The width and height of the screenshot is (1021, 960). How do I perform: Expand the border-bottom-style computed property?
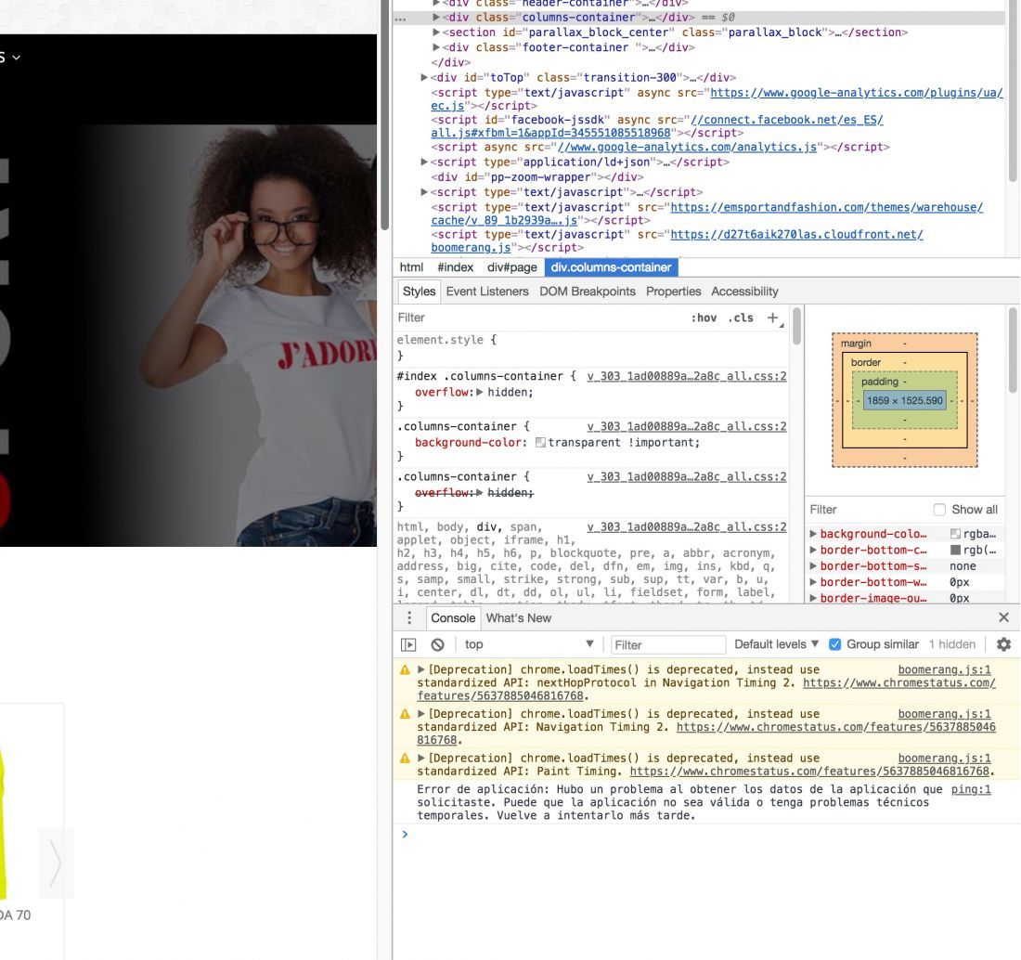point(813,566)
